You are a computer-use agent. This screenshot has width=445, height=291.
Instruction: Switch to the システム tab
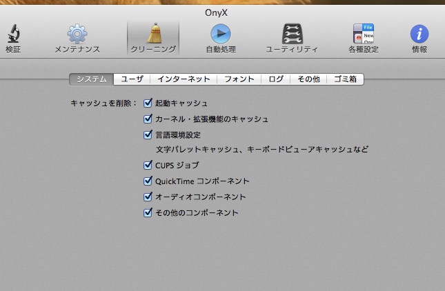[x=92, y=79]
